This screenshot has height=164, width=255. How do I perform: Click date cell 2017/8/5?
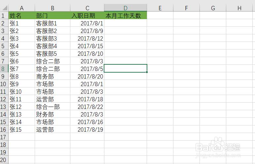(x=87, y=69)
